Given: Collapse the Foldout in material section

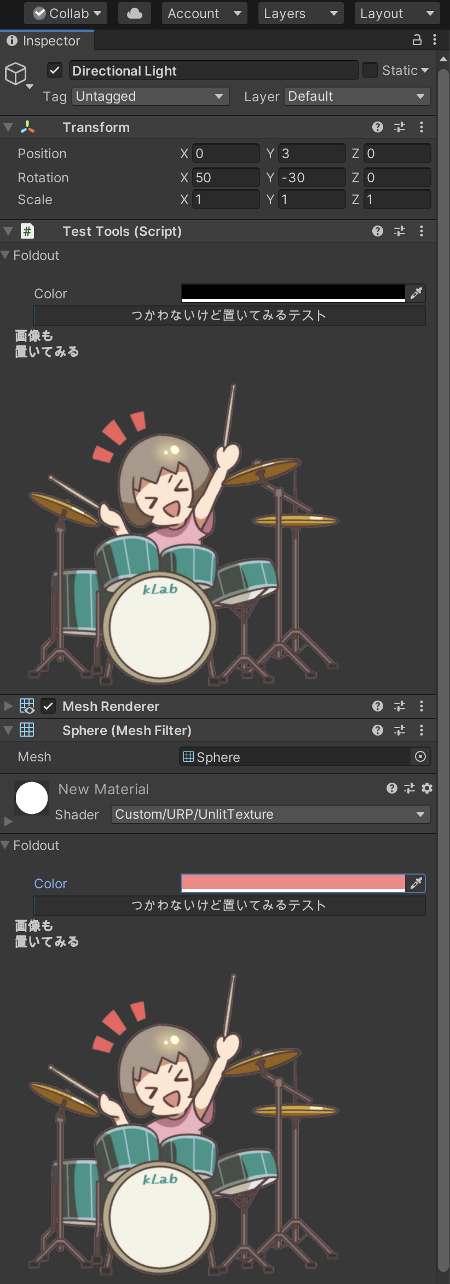Looking at the screenshot, I should [5, 845].
